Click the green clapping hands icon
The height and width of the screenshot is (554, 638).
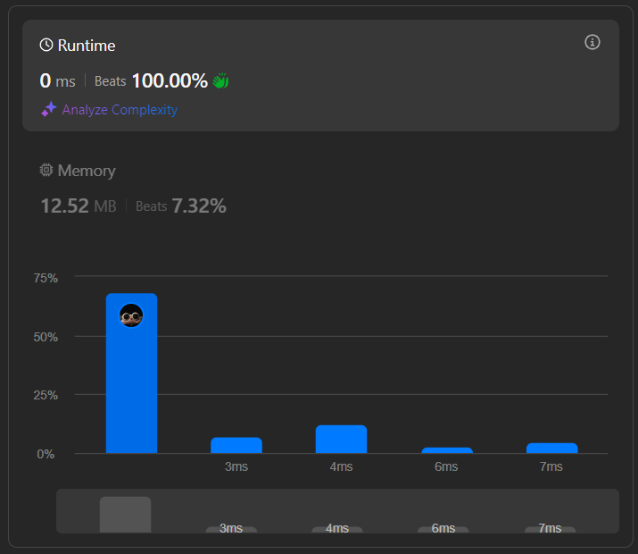220,81
